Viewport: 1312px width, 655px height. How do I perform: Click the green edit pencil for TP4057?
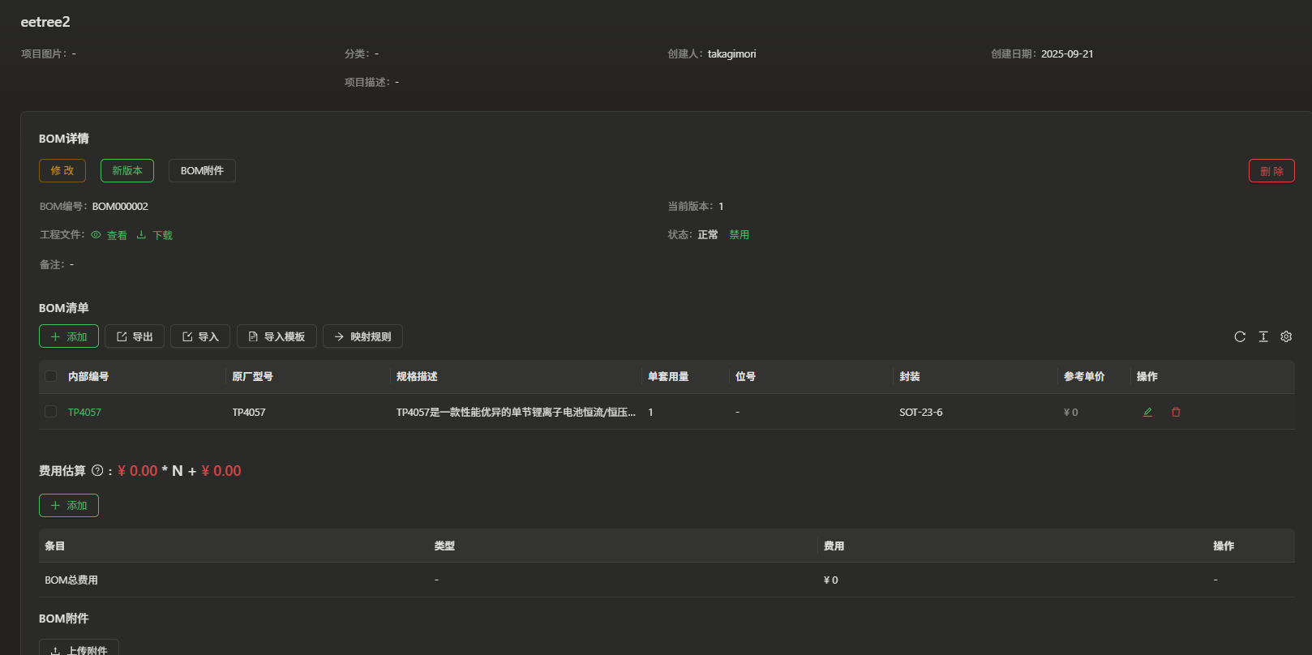[1147, 412]
